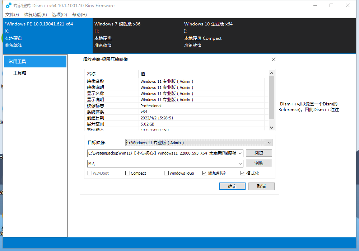
Task: Click the scrollbar up arrow in image info list
Action: (271, 73)
